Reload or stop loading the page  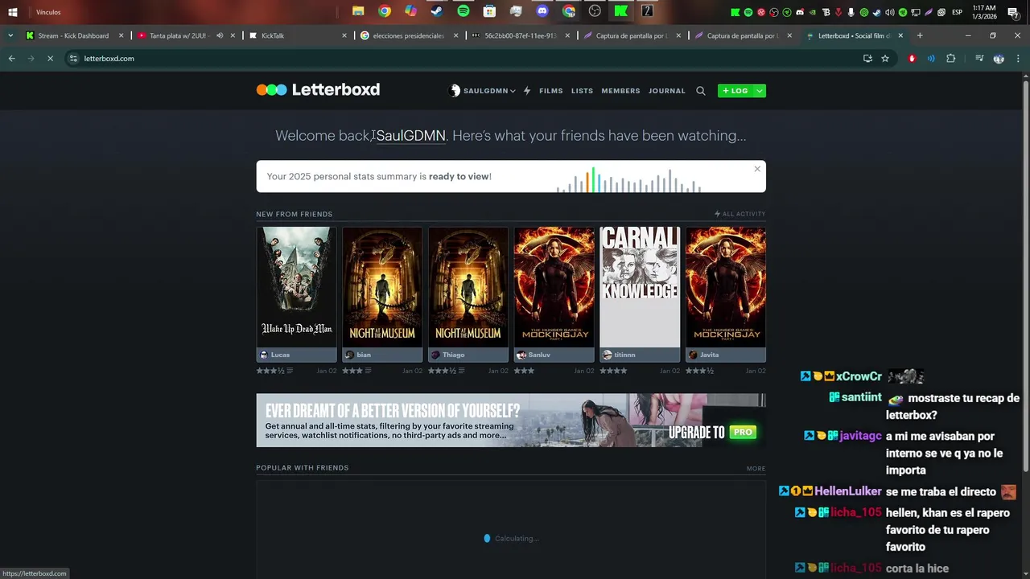tap(50, 58)
